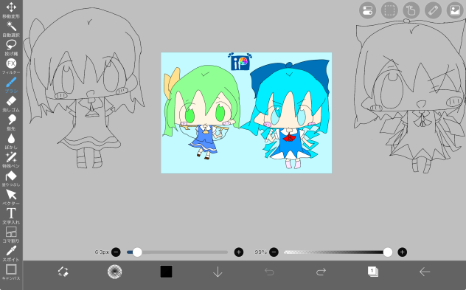This screenshot has width=466, height=290.
Task: Tap the green-haired character on canvas
Action: (202, 113)
